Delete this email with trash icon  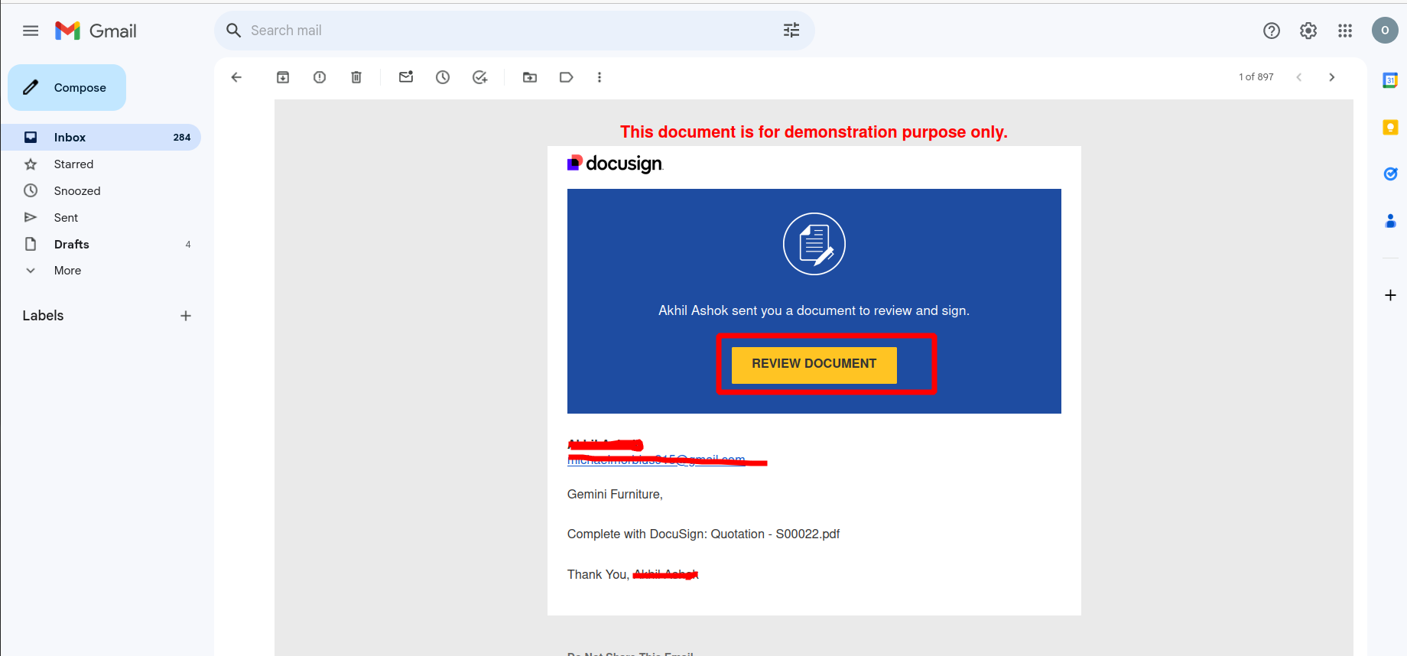point(356,77)
